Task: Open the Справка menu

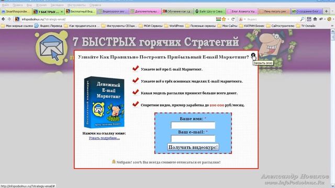Action: click(95, 5)
